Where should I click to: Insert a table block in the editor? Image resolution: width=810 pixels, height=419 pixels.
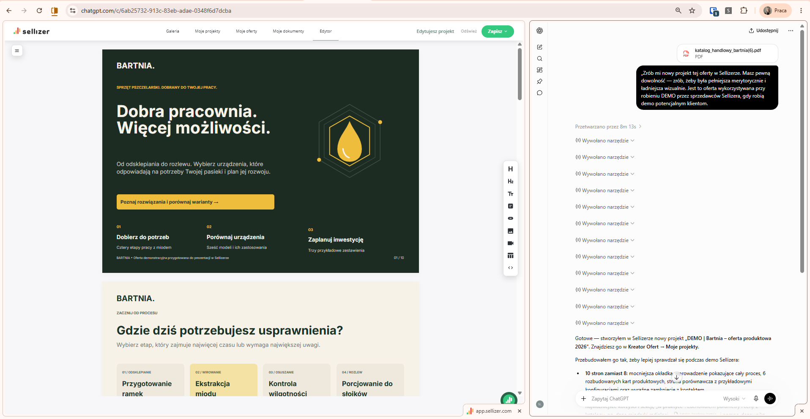(x=510, y=256)
